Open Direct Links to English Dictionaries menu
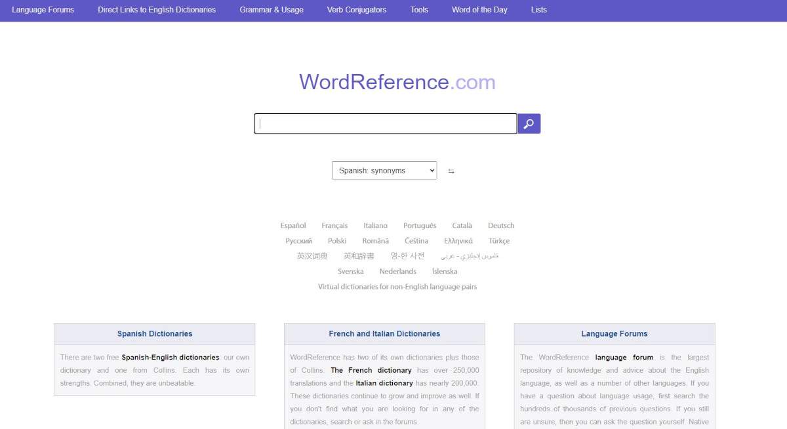Image resolution: width=787 pixels, height=429 pixels. tap(157, 10)
